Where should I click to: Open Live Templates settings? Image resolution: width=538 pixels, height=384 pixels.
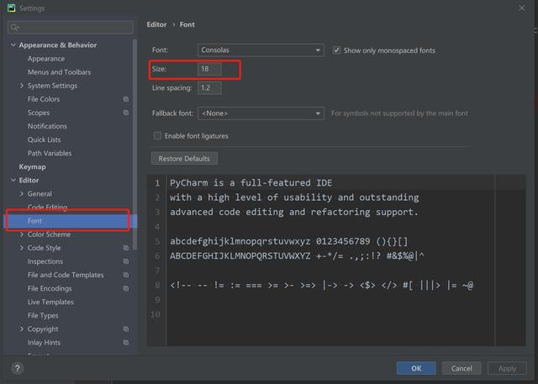click(50, 302)
